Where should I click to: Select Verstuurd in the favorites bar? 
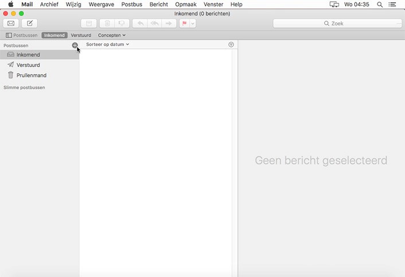point(81,36)
